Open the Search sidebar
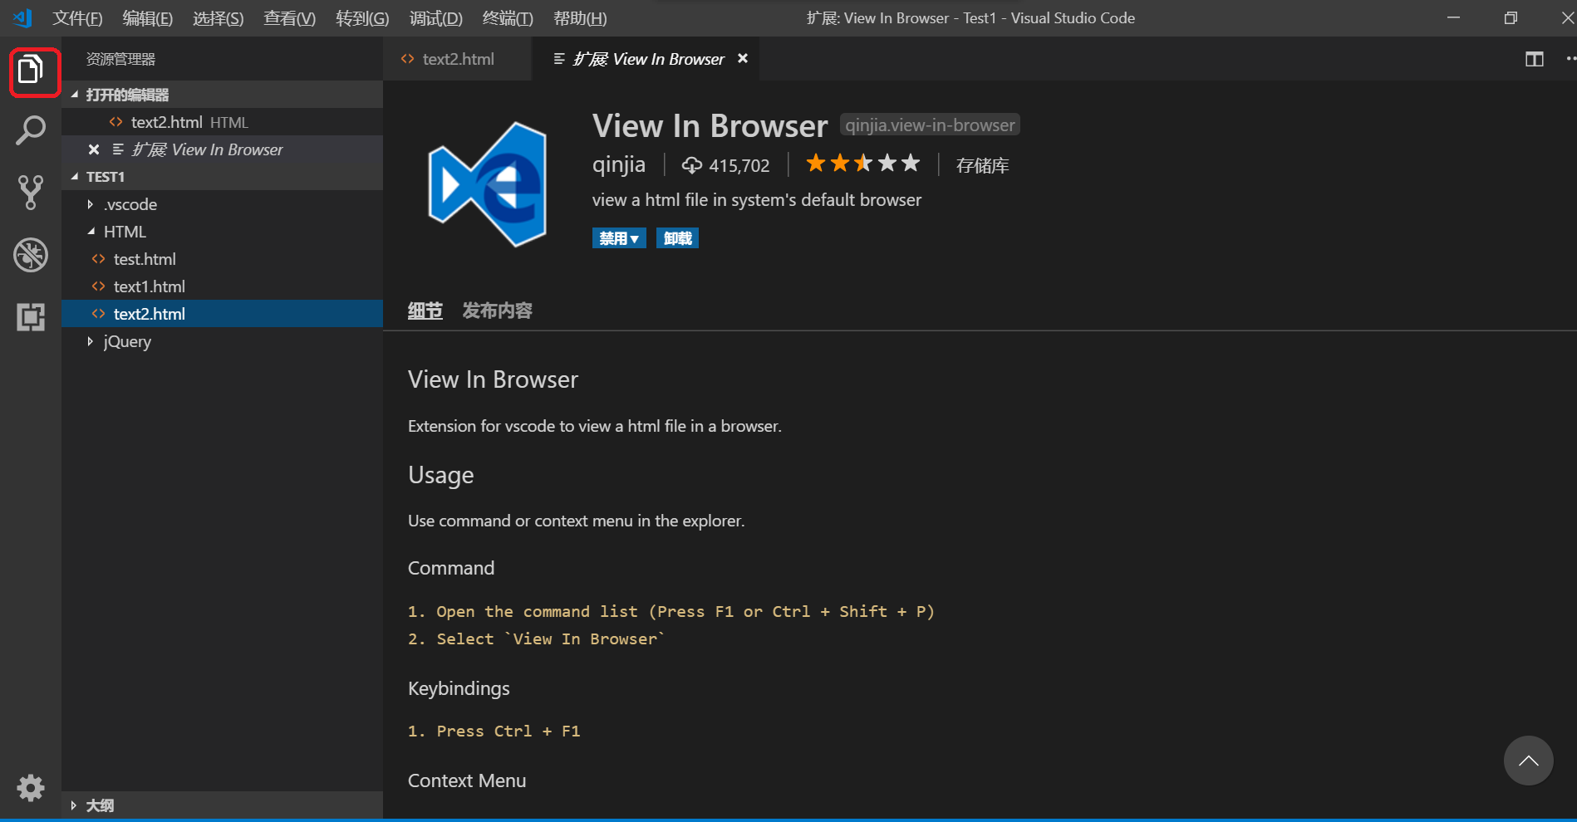The height and width of the screenshot is (822, 1577). pyautogui.click(x=32, y=130)
